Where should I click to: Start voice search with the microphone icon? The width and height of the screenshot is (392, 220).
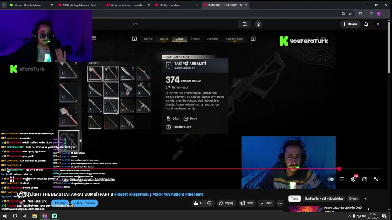258,24
